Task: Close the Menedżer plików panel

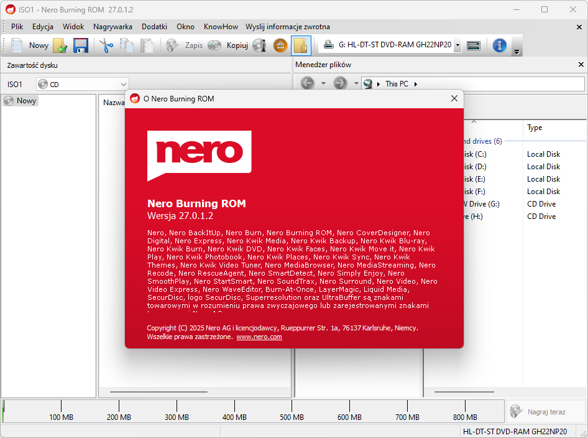Action: pos(581,65)
